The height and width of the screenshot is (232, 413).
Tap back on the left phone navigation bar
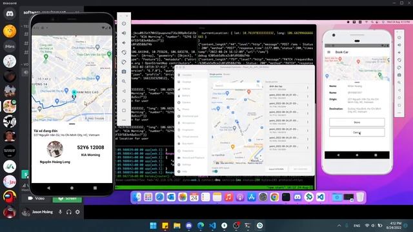click(x=48, y=188)
